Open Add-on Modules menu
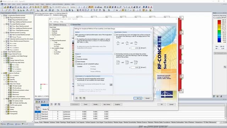The image size is (227, 128). tap(57, 4)
